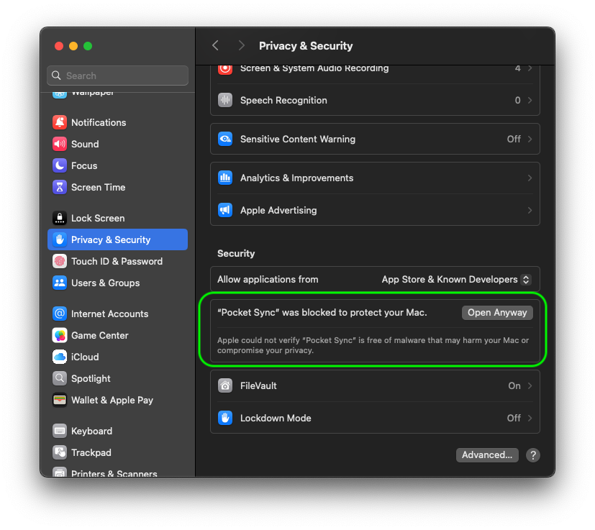Expand Apple Advertising via its chevron

tap(530, 210)
